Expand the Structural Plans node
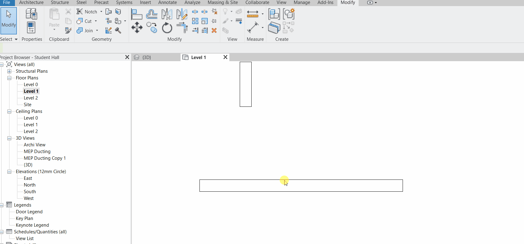 (9, 71)
